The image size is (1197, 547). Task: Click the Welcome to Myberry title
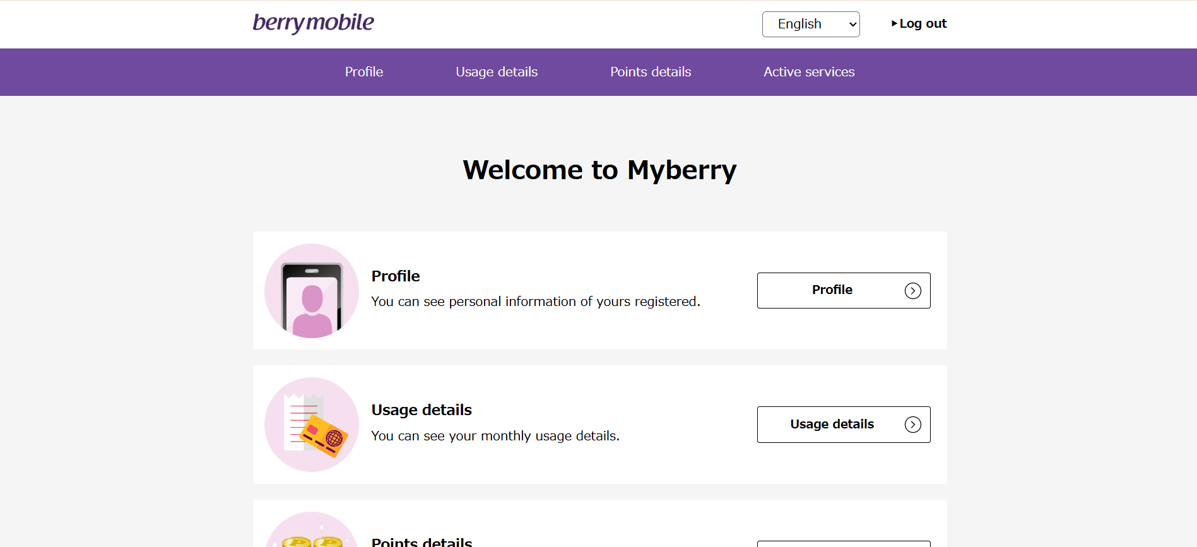[599, 170]
